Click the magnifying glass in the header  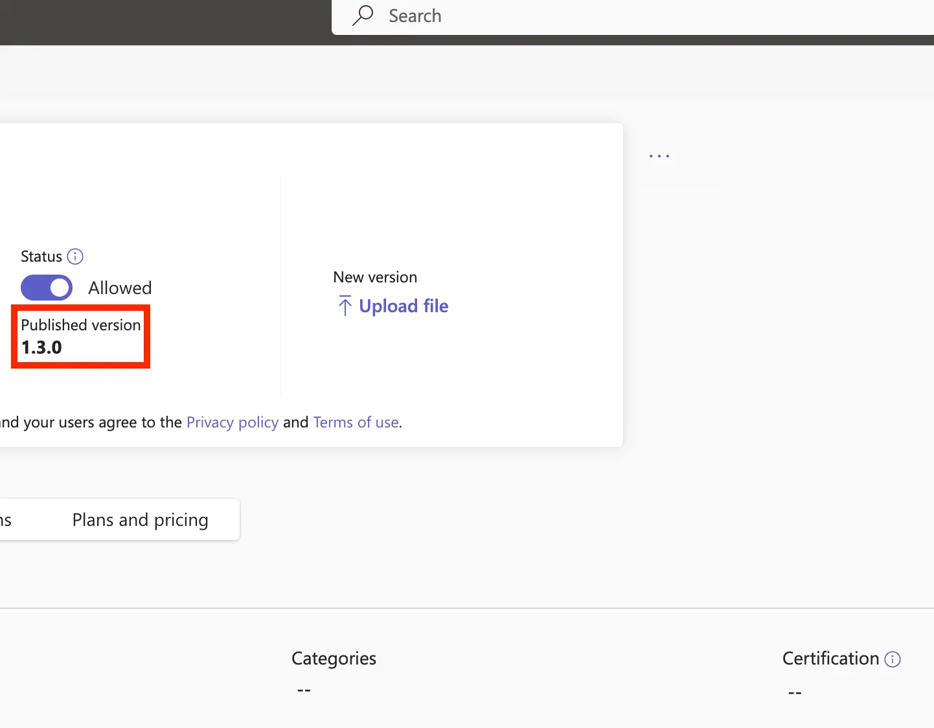click(x=363, y=15)
